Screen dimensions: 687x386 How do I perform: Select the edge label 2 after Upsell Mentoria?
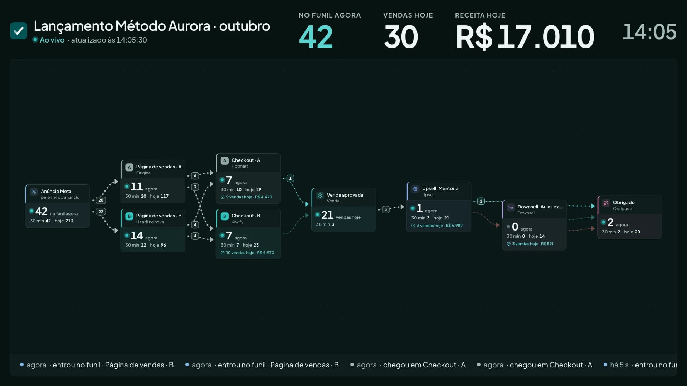(481, 201)
